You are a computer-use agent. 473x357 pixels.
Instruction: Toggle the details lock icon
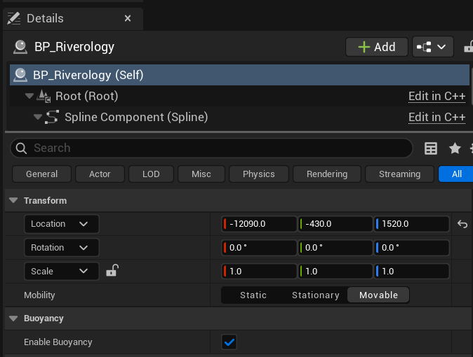click(469, 47)
